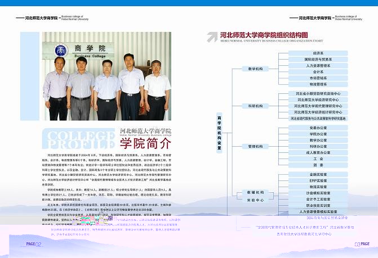The height and width of the screenshot is (258, 378).
Task: Select the 会计系 box
Action: (x=318, y=72)
